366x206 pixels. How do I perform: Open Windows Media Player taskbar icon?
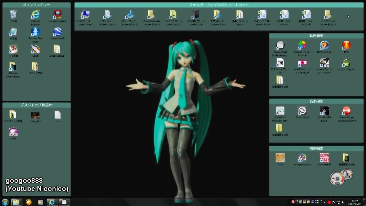coord(40,202)
